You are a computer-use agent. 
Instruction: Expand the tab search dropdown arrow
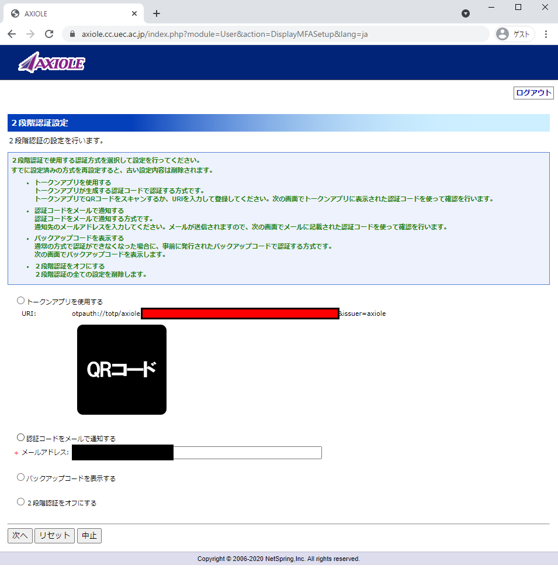466,13
